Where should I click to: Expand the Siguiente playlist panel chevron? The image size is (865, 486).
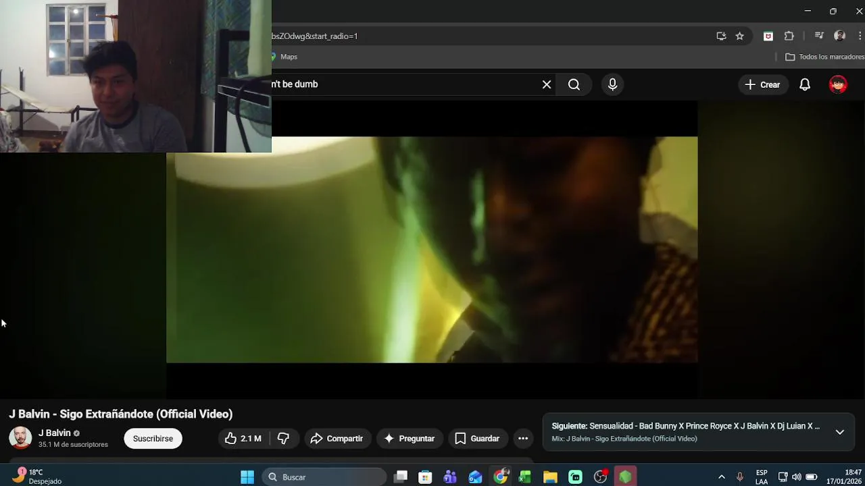pyautogui.click(x=839, y=432)
